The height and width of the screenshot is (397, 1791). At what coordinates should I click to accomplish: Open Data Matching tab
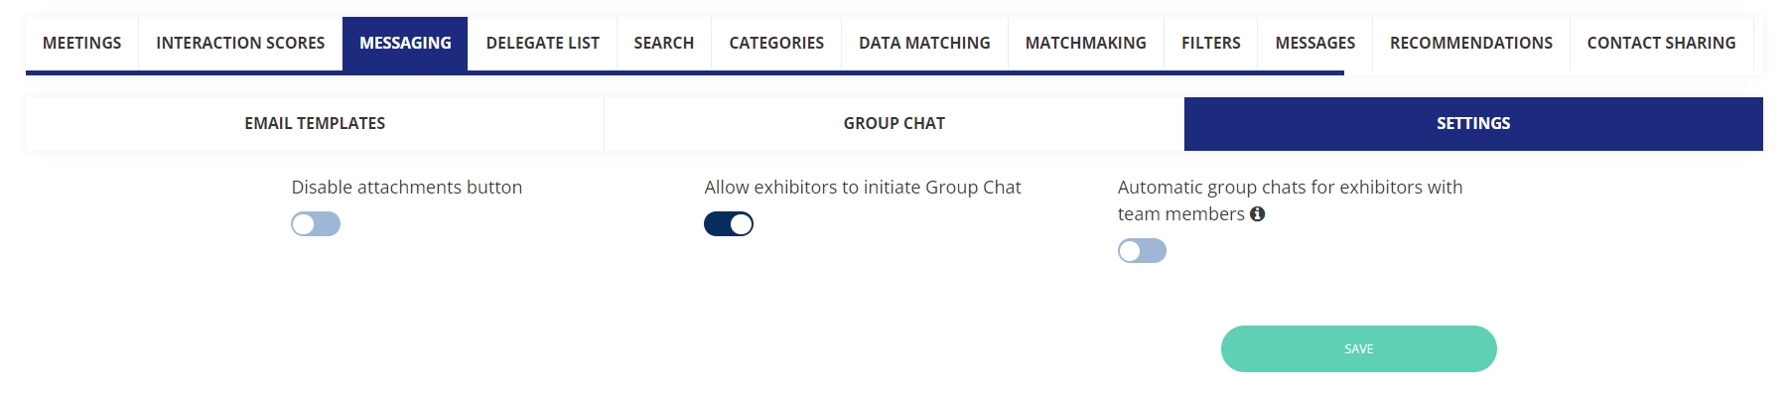924,44
